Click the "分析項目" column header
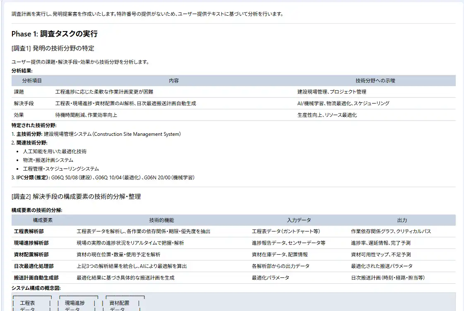The height and width of the screenshot is (311, 464). pos(32,81)
